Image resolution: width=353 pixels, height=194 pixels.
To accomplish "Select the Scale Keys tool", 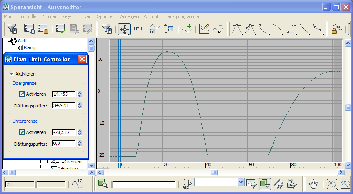I will 155,29.
